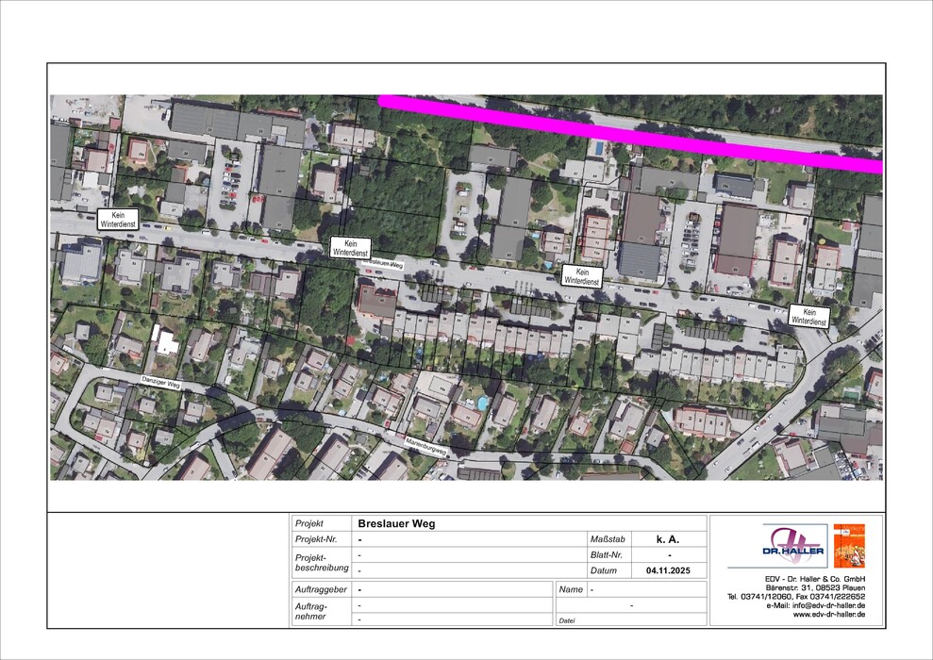Click the Maßstab value "k. A."

coord(668,539)
